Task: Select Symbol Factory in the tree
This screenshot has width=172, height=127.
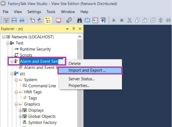Action: [x=42, y=123]
